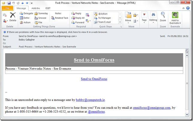Image resolution: width=193 pixels, height=121 pixels.
Task: Select the To Manager quick step
Action: point(106,18)
